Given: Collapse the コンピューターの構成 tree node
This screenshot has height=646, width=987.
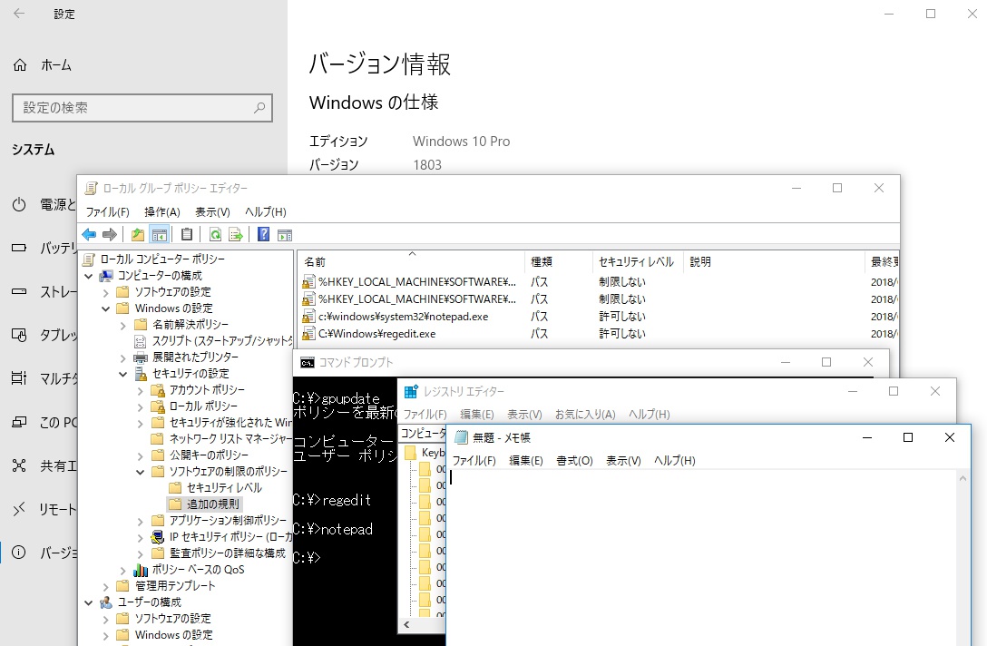Looking at the screenshot, I should click(89, 276).
